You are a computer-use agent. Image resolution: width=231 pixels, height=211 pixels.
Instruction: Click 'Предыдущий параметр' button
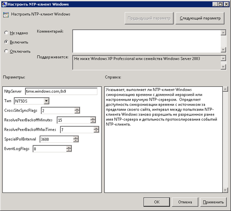tap(149, 18)
